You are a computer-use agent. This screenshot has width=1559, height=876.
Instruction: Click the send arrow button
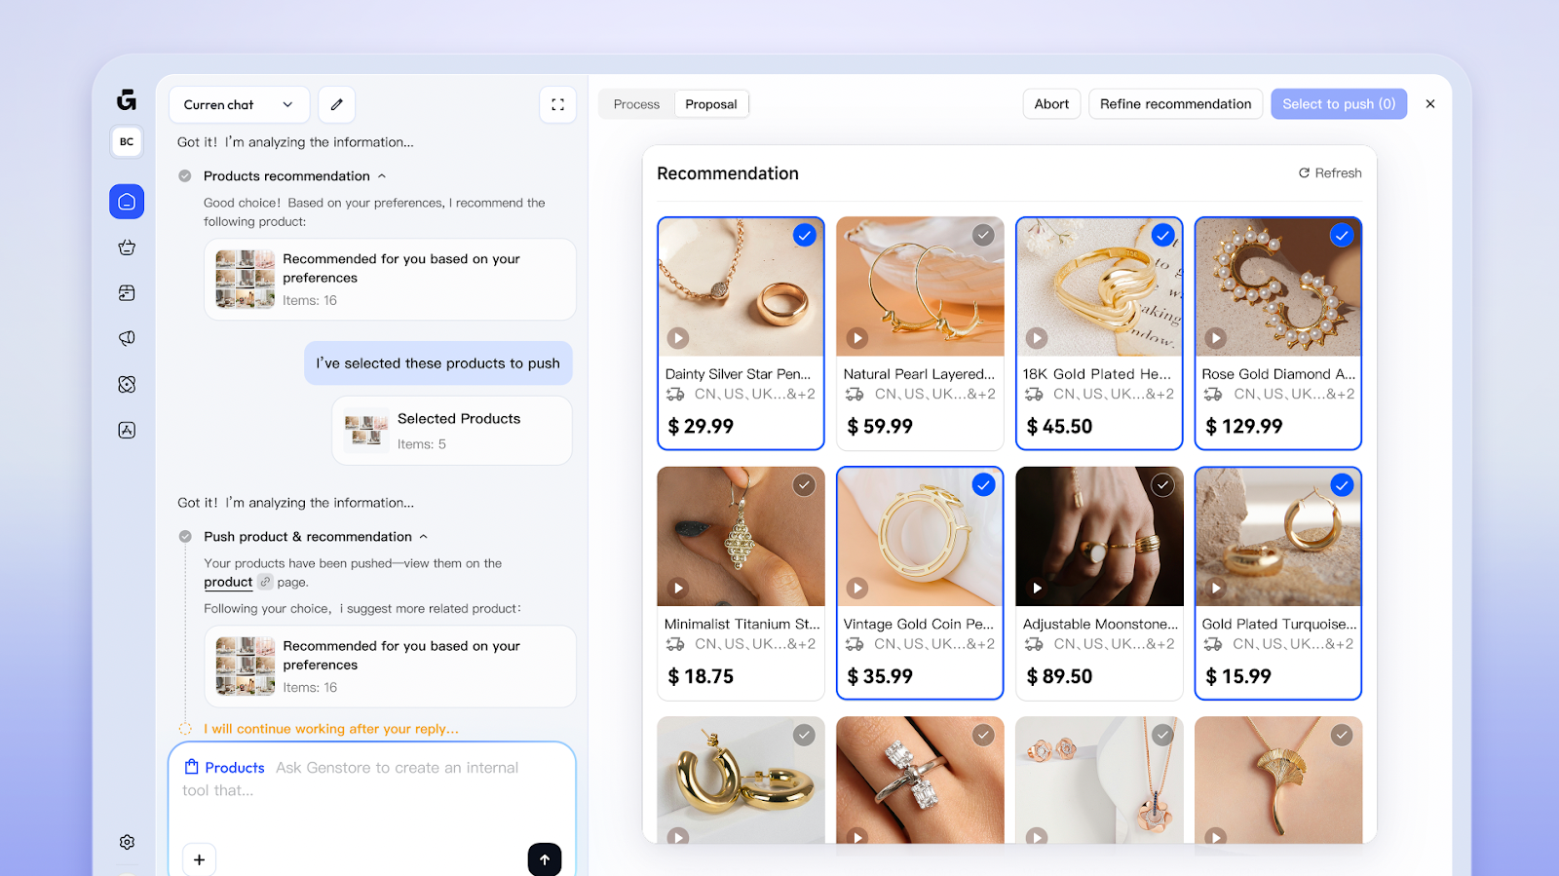click(545, 858)
